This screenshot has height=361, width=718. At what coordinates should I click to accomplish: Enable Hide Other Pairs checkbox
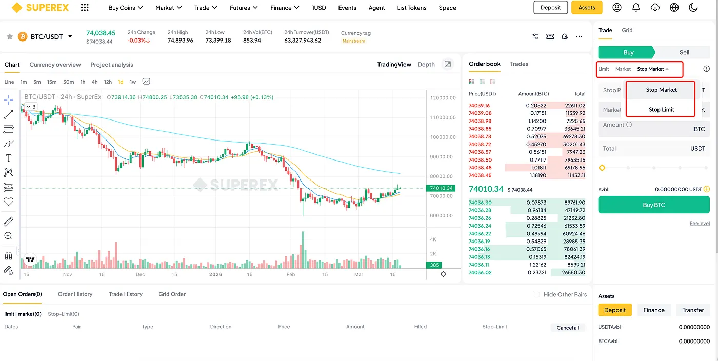(537, 294)
